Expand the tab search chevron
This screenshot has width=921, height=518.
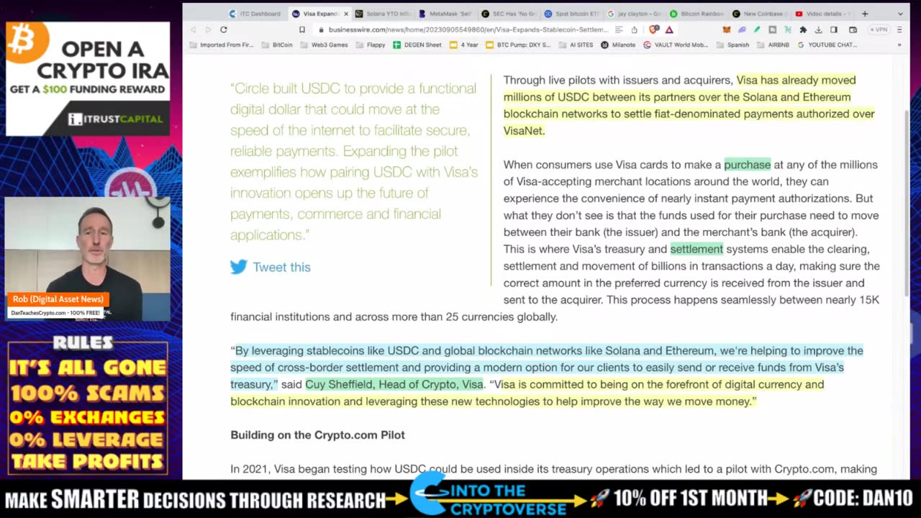[x=900, y=14]
